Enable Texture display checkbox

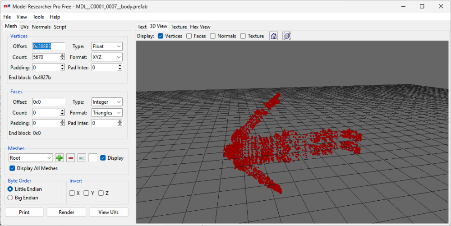(243, 36)
